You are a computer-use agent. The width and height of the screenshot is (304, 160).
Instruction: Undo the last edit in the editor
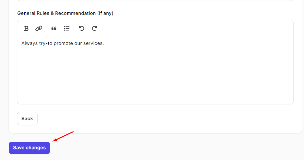pos(82,28)
